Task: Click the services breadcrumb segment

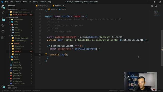Action: [43, 9]
